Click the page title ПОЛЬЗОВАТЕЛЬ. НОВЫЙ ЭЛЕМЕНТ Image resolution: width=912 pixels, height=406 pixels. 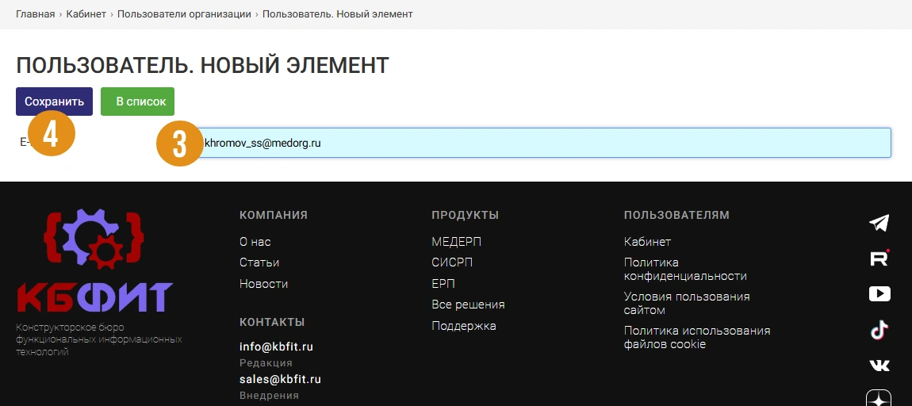tap(202, 65)
